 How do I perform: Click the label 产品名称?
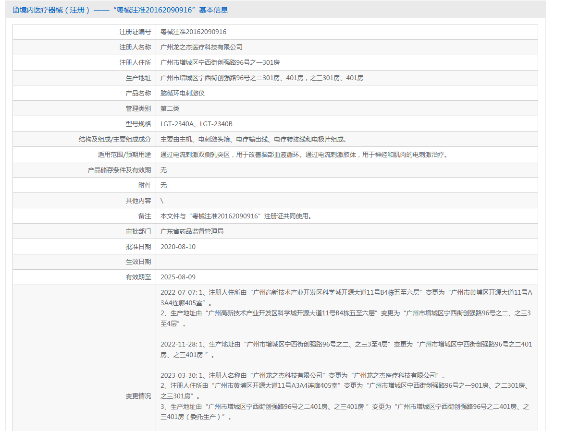tap(138, 93)
